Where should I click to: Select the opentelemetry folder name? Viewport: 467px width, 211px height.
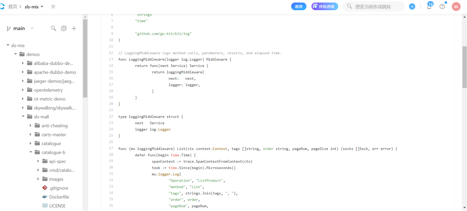(x=48, y=90)
